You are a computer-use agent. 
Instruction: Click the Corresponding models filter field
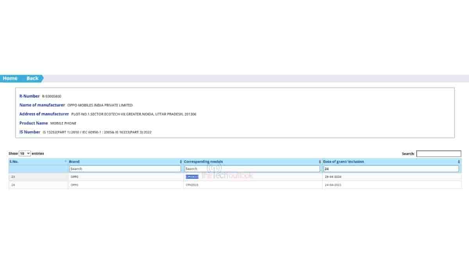tap(252, 169)
